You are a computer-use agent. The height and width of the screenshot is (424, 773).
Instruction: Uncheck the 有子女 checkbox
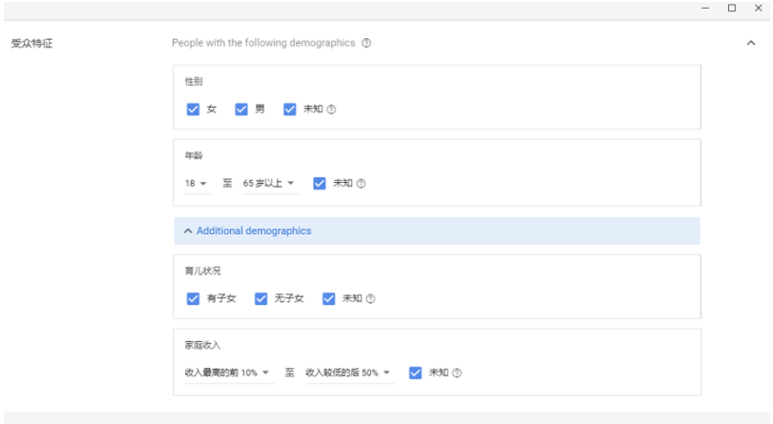[x=193, y=298]
